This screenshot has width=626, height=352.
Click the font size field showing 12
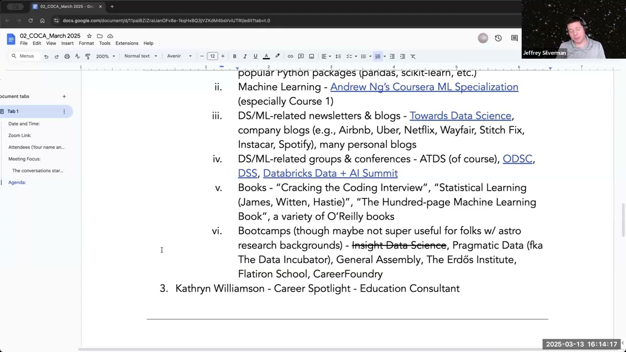pos(212,56)
